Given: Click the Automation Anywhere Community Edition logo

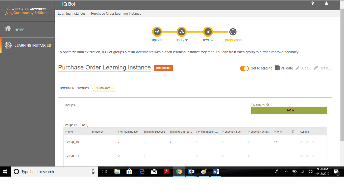Looking at the screenshot, I should (26, 11).
